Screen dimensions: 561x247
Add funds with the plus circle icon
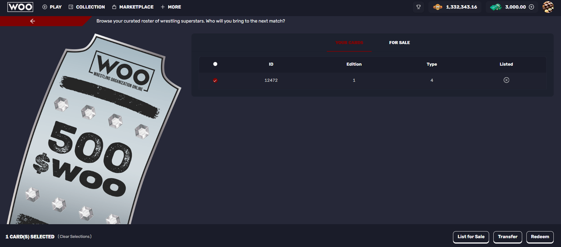[532, 7]
